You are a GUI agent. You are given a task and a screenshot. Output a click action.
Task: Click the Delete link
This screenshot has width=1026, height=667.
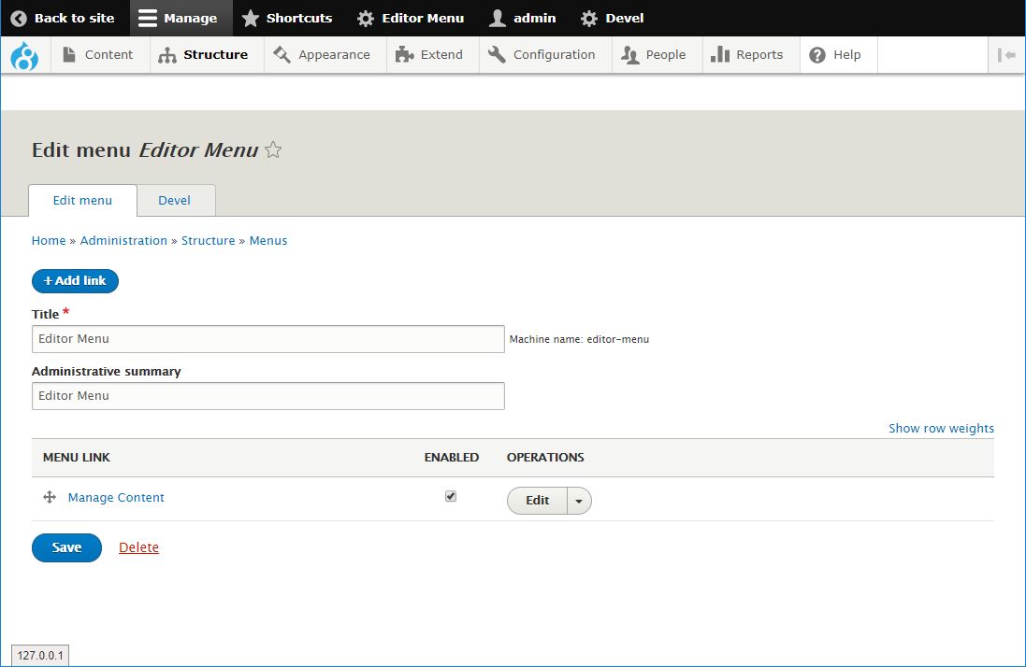[x=138, y=547]
